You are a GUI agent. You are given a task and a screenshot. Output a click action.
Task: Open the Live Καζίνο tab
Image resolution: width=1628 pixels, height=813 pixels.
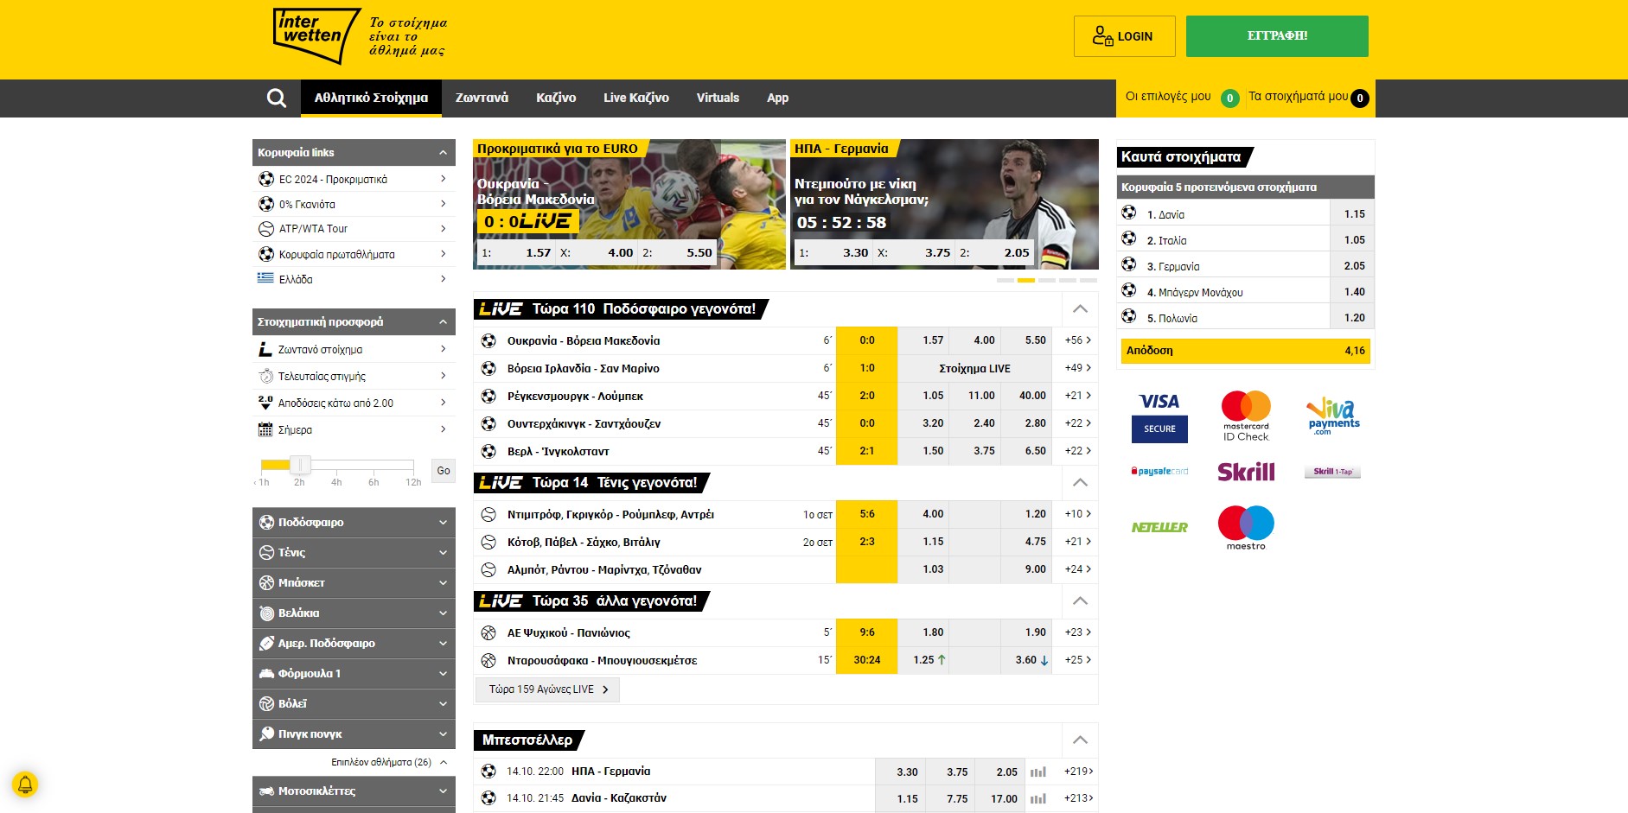(x=636, y=98)
